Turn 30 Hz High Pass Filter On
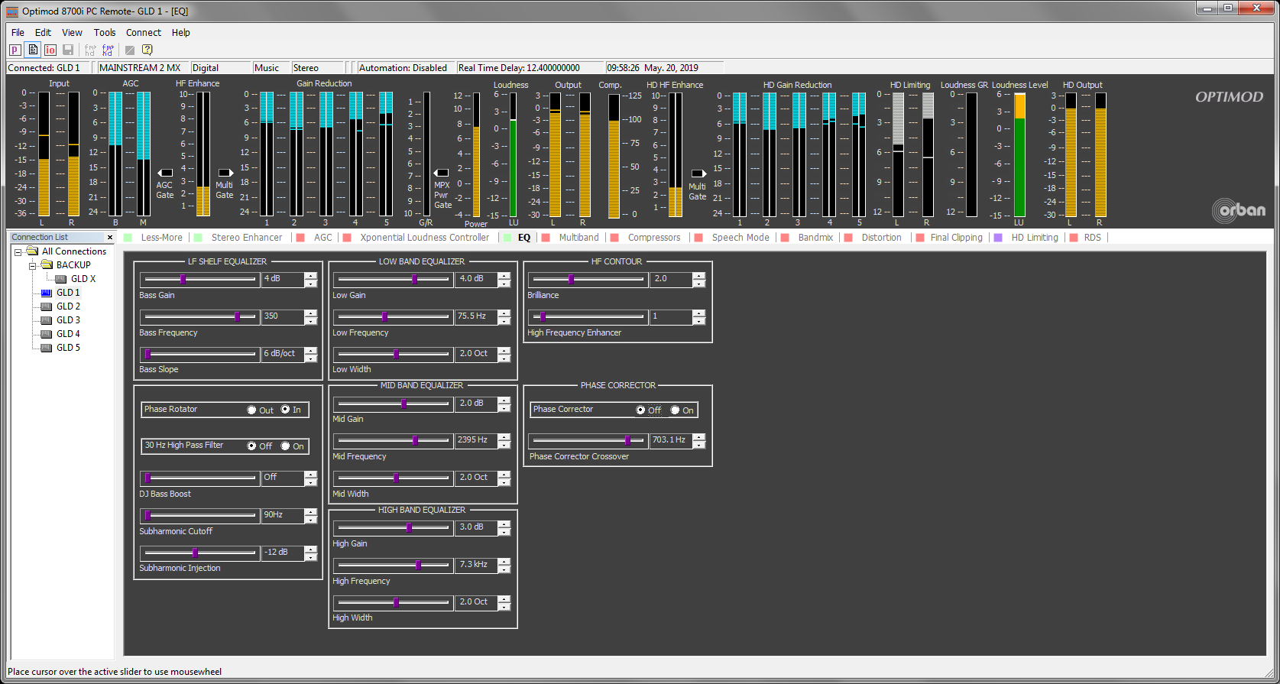 pyautogui.click(x=285, y=446)
